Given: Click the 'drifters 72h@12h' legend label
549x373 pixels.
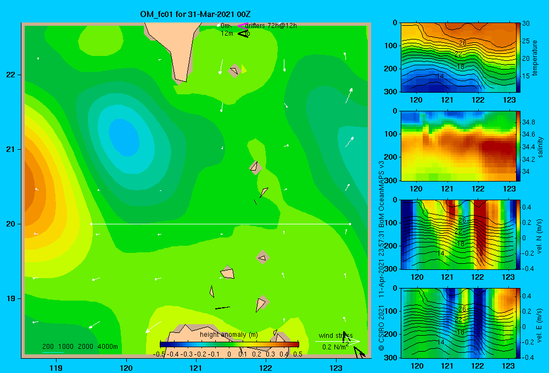Looking at the screenshot, I should pyautogui.click(x=271, y=26).
